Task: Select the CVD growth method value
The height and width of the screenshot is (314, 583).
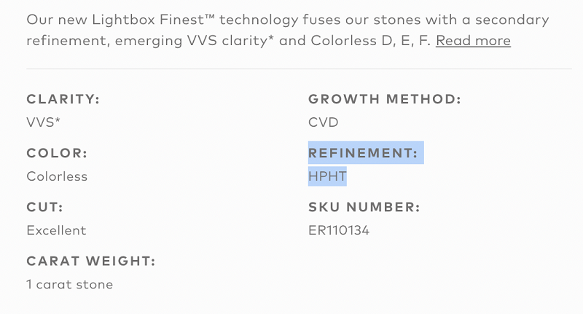Action: tap(323, 122)
